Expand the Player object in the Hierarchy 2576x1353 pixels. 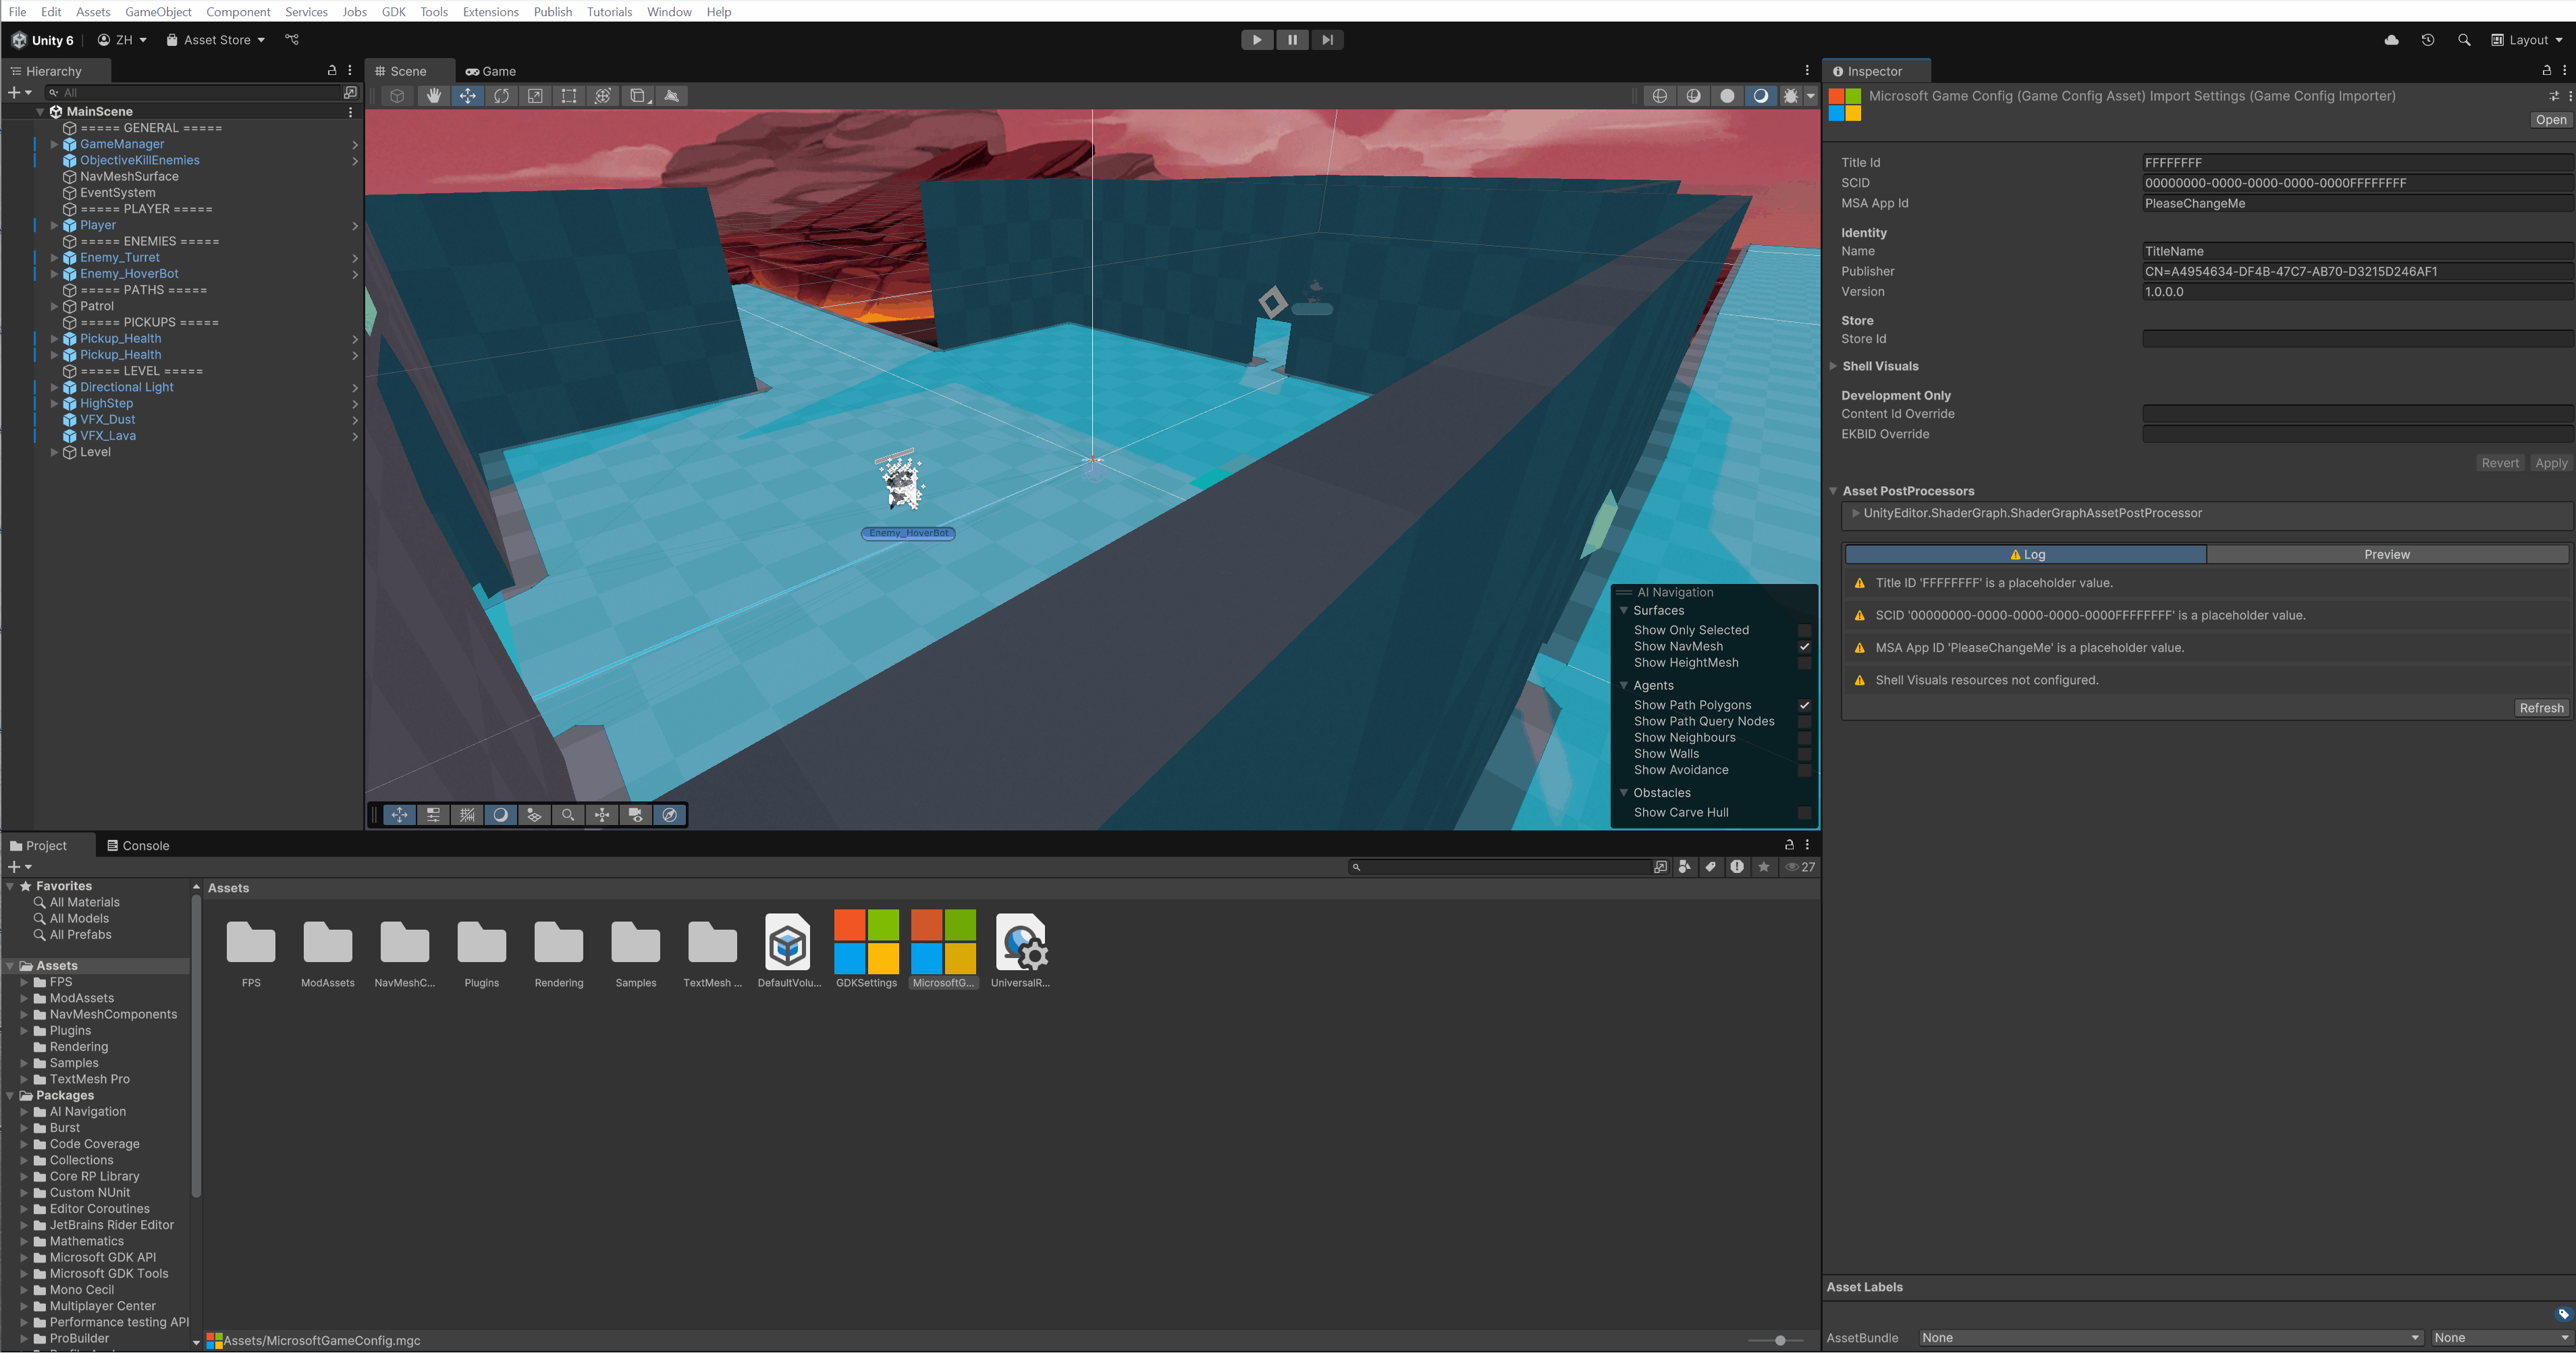tap(55, 225)
